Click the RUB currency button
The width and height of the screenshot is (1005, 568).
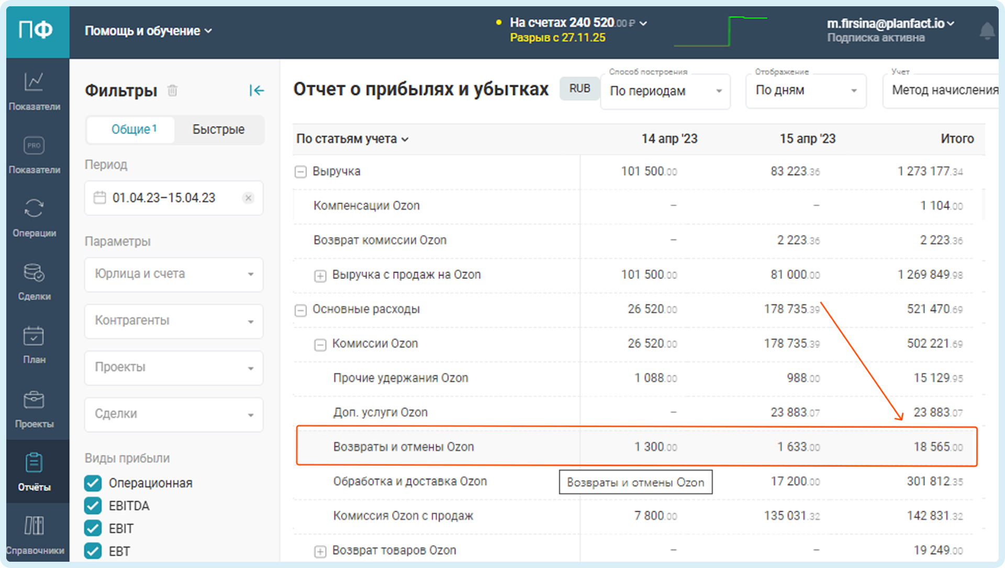[579, 88]
